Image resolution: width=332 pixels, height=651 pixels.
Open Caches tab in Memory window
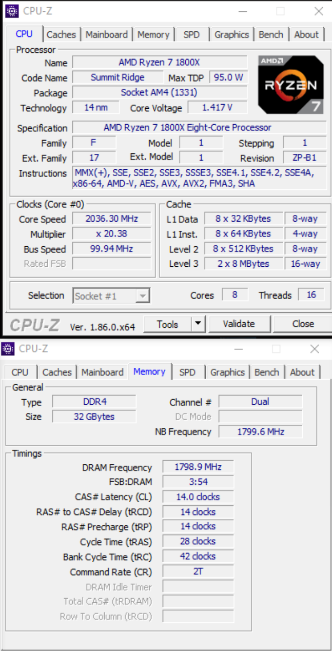point(57,372)
